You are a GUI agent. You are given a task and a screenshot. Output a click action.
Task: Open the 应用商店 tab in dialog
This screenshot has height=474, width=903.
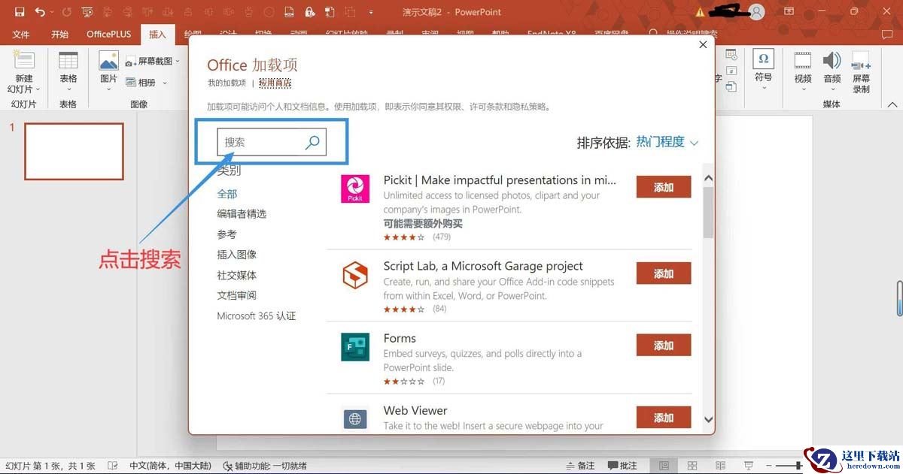(x=275, y=83)
